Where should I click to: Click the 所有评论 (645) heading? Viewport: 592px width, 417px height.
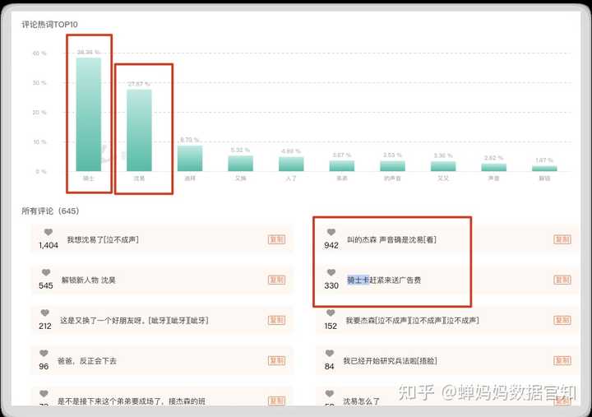point(50,211)
